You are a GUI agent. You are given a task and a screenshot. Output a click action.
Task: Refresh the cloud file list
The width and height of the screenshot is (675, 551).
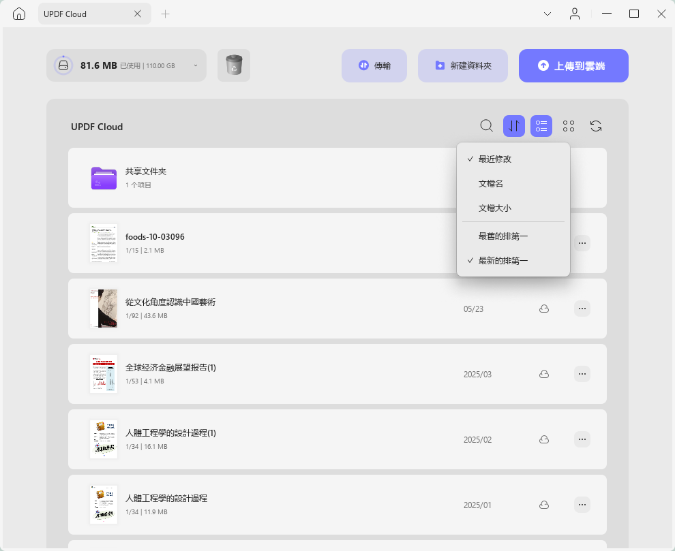click(596, 126)
